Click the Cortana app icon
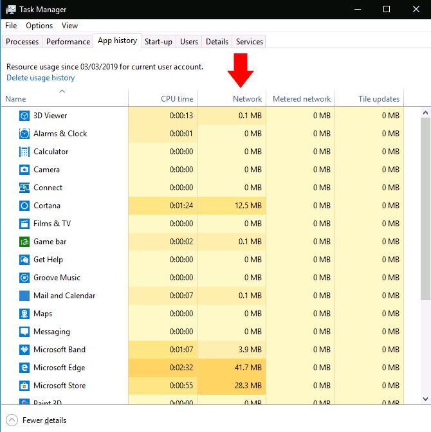431x432 pixels. click(24, 206)
